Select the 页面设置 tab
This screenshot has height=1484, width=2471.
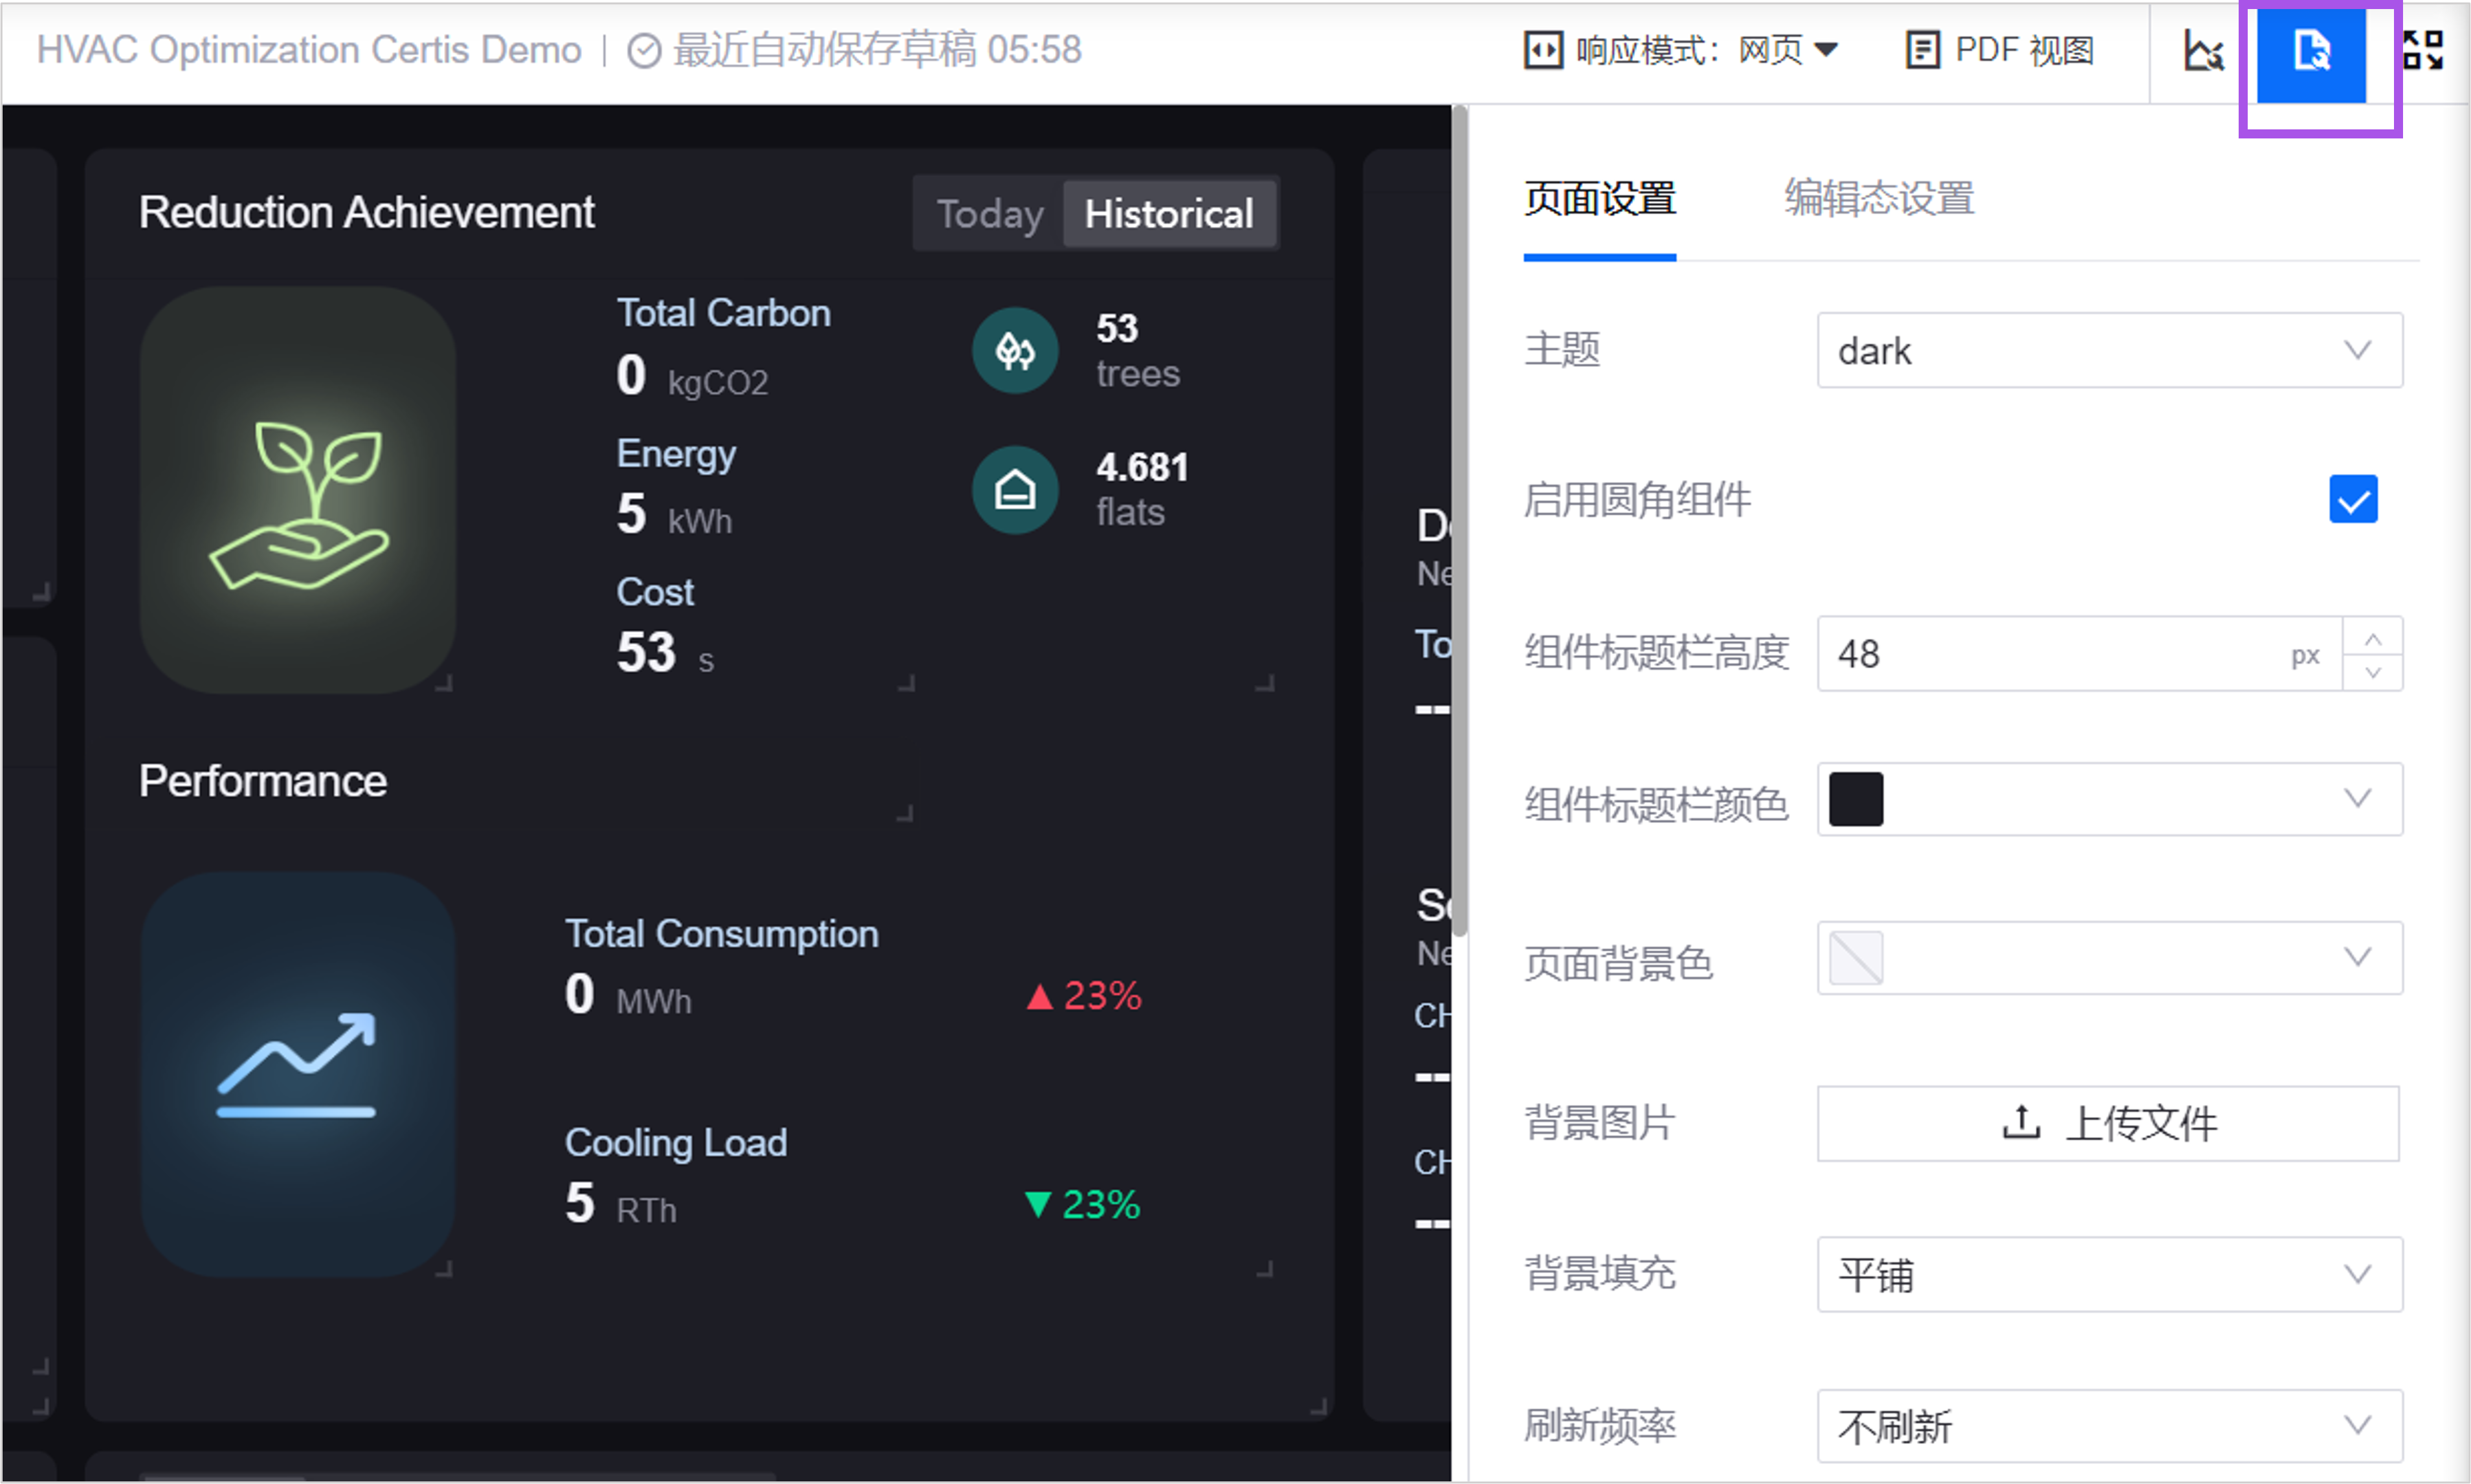(x=1599, y=199)
